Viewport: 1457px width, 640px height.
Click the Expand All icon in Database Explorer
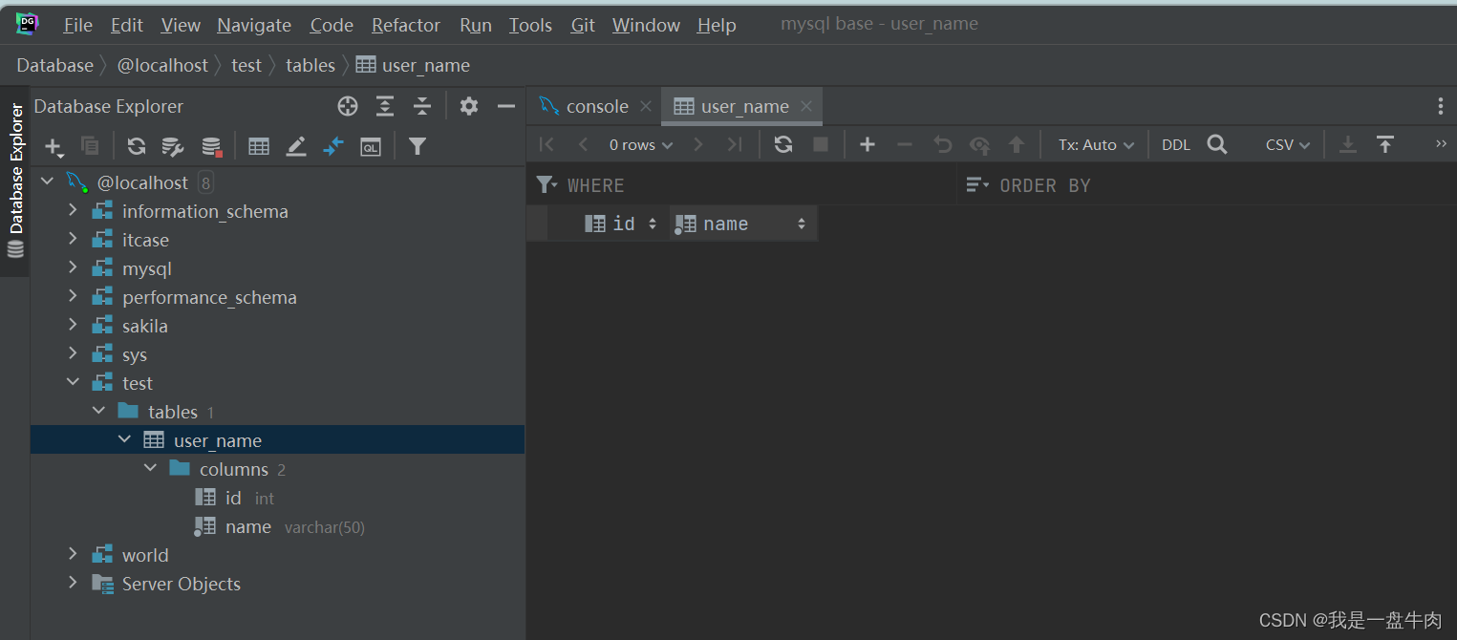coord(385,106)
